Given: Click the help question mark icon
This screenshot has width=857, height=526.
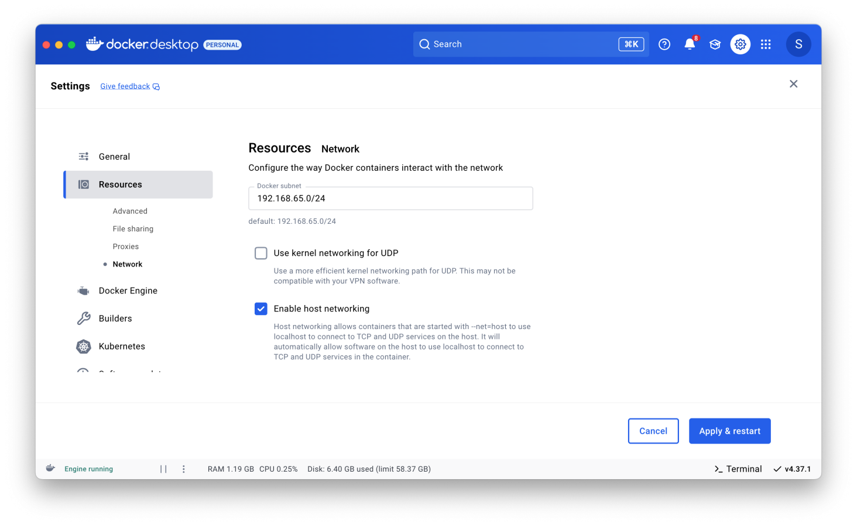Looking at the screenshot, I should tap(664, 44).
